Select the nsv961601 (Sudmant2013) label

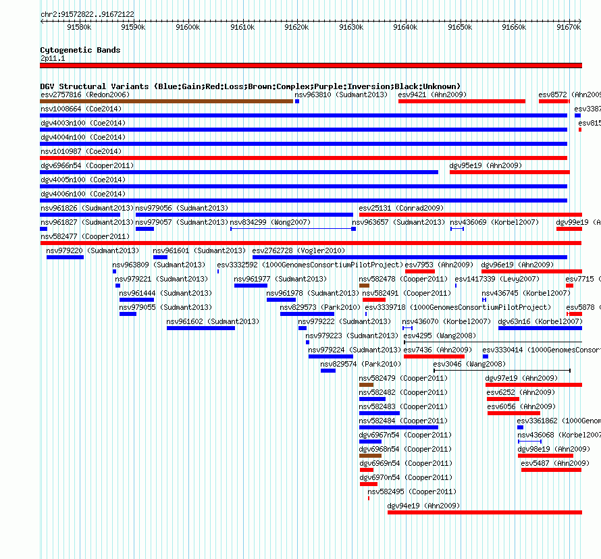click(199, 250)
